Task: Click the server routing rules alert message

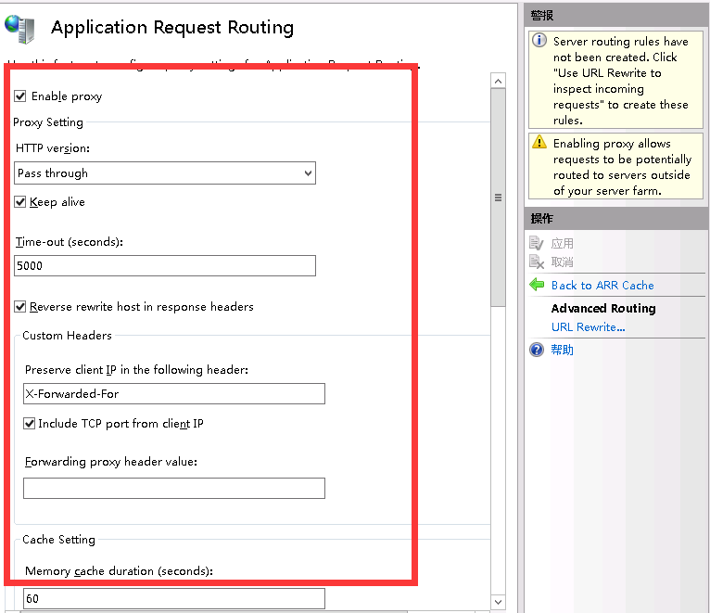Action: 621,81
